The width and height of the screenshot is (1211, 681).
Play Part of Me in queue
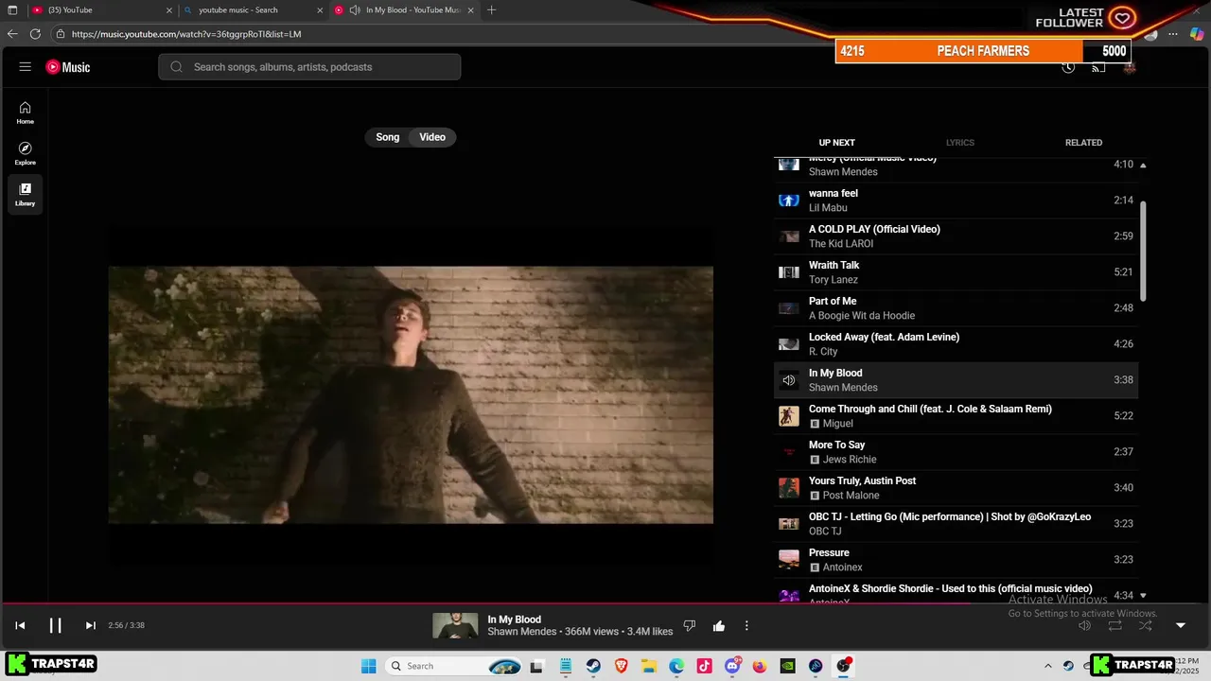tap(956, 308)
